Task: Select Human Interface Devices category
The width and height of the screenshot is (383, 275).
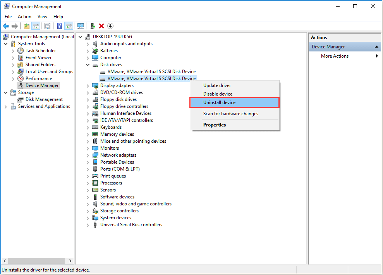Action: (x=125, y=113)
